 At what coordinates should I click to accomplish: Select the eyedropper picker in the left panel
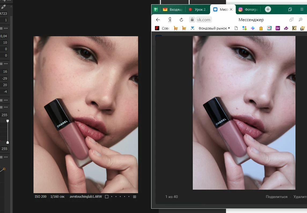[x=3, y=7]
